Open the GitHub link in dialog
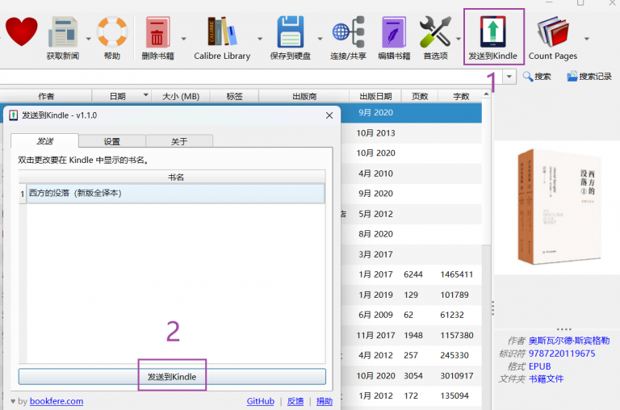620x410 pixels. [x=260, y=401]
